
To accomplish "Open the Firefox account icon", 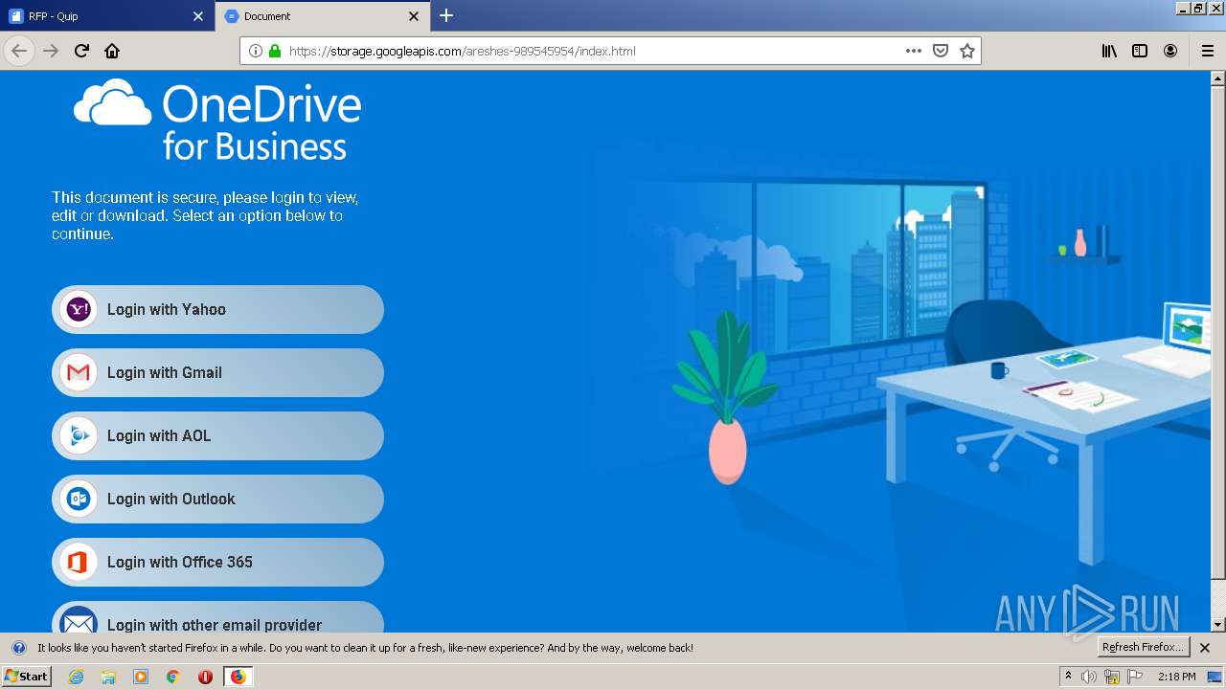I will pos(1170,51).
